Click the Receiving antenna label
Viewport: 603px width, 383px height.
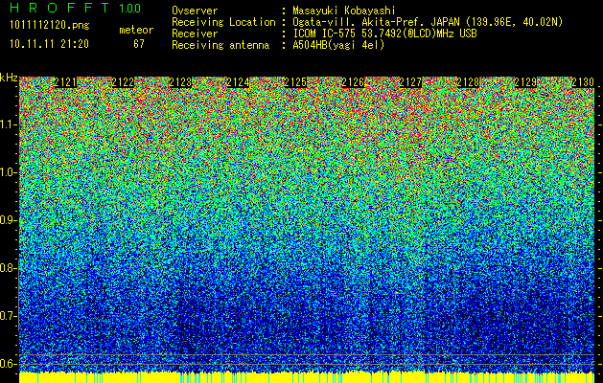[220, 45]
